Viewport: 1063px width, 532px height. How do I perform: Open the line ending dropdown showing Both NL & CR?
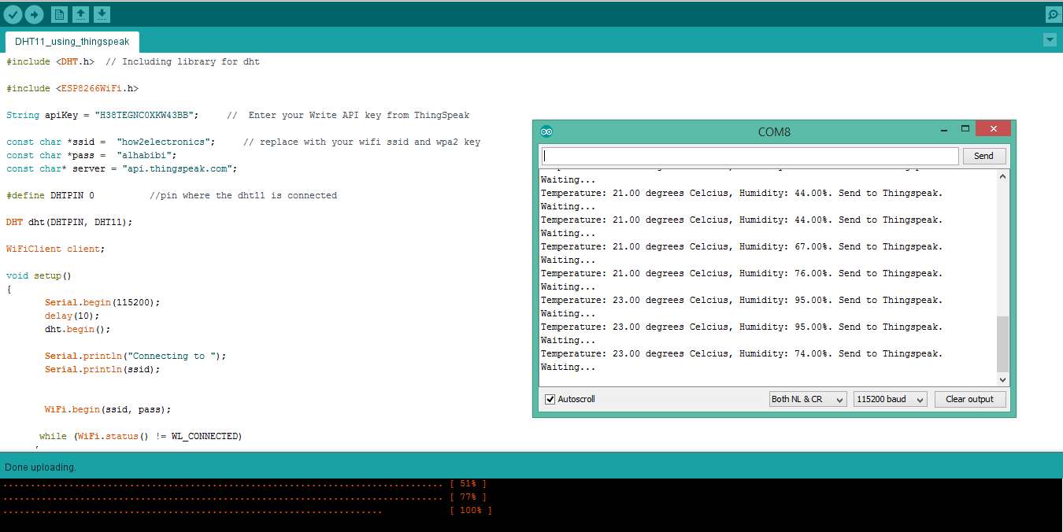click(x=807, y=399)
